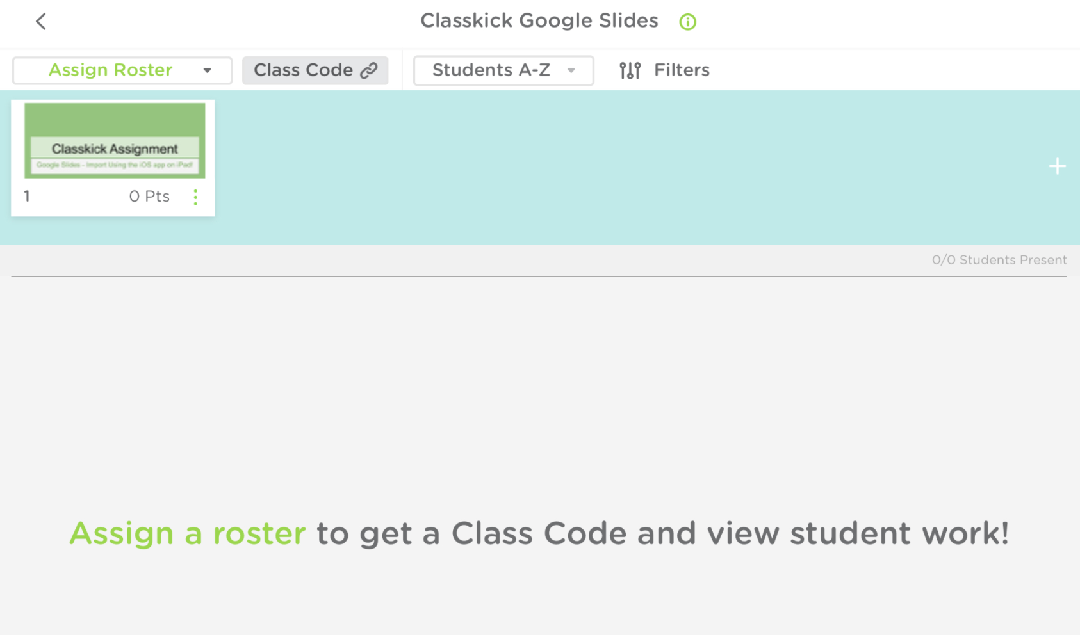Click the 0 Pts value on slide 1
The height and width of the screenshot is (635, 1080).
(x=149, y=197)
